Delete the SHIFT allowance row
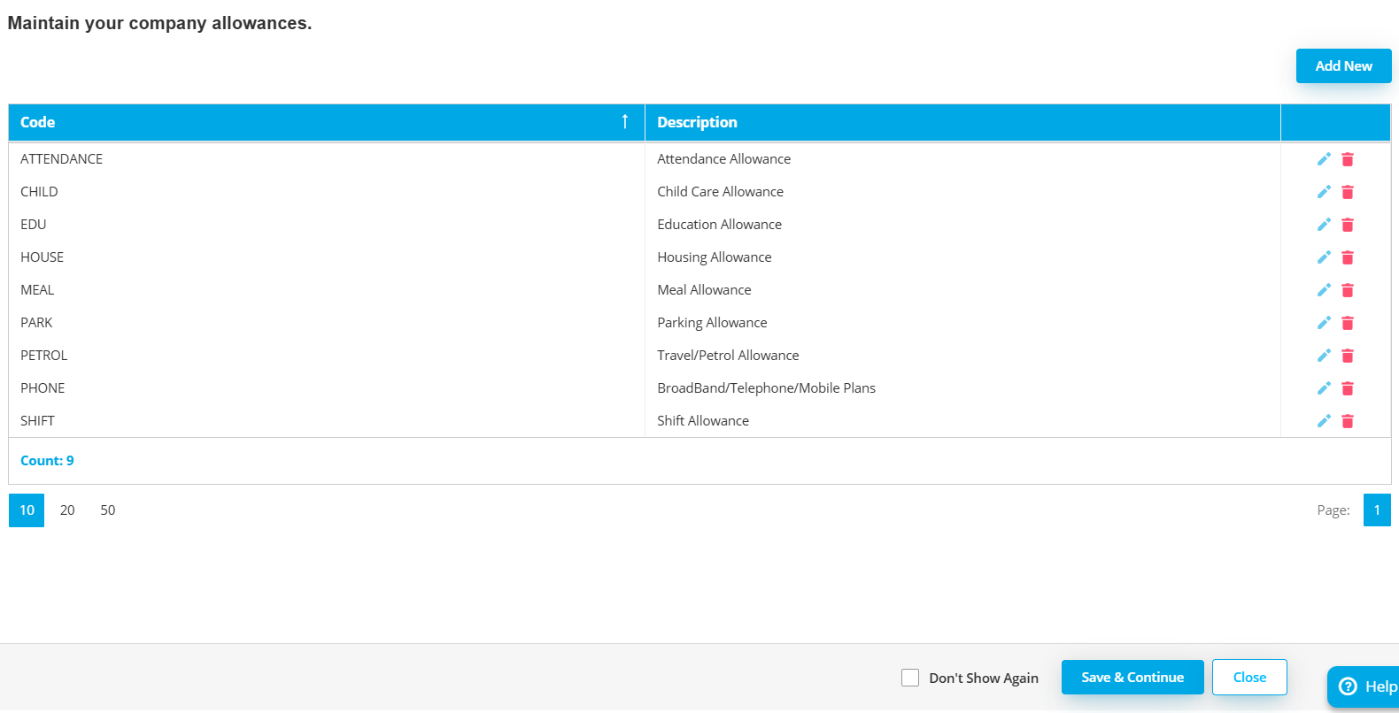The image size is (1399, 713). tap(1348, 421)
